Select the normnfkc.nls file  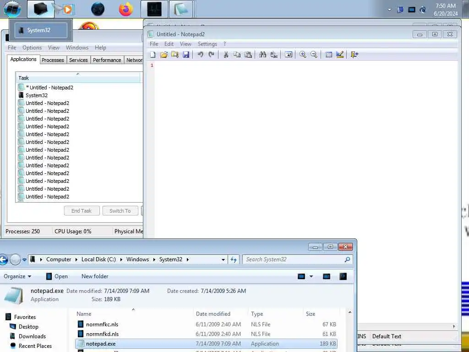click(206, 324)
